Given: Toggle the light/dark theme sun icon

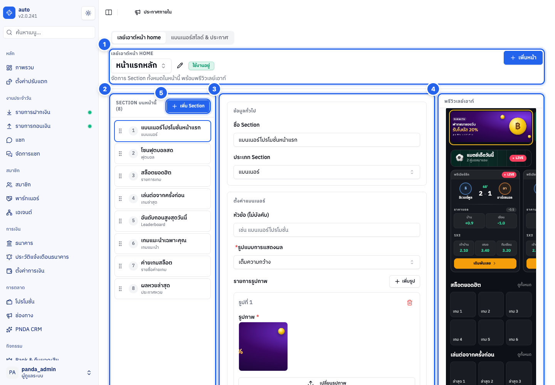Looking at the screenshot, I should point(88,13).
